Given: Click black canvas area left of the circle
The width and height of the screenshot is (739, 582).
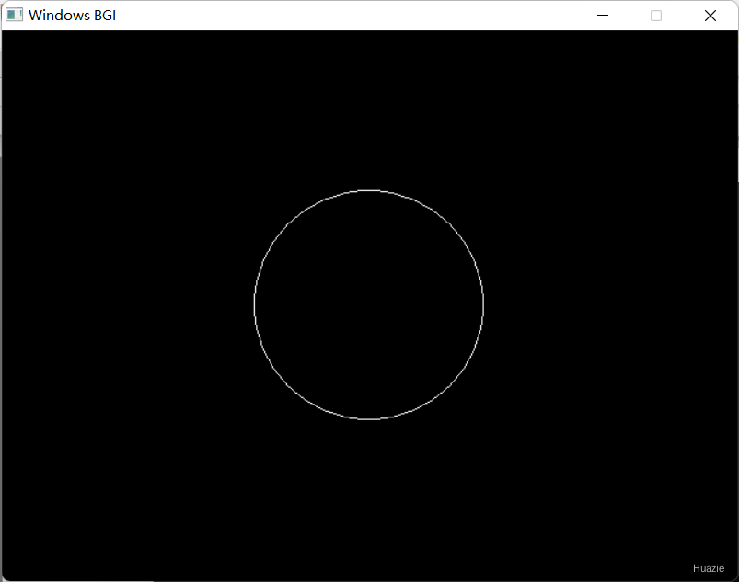Looking at the screenshot, I should click(127, 304).
